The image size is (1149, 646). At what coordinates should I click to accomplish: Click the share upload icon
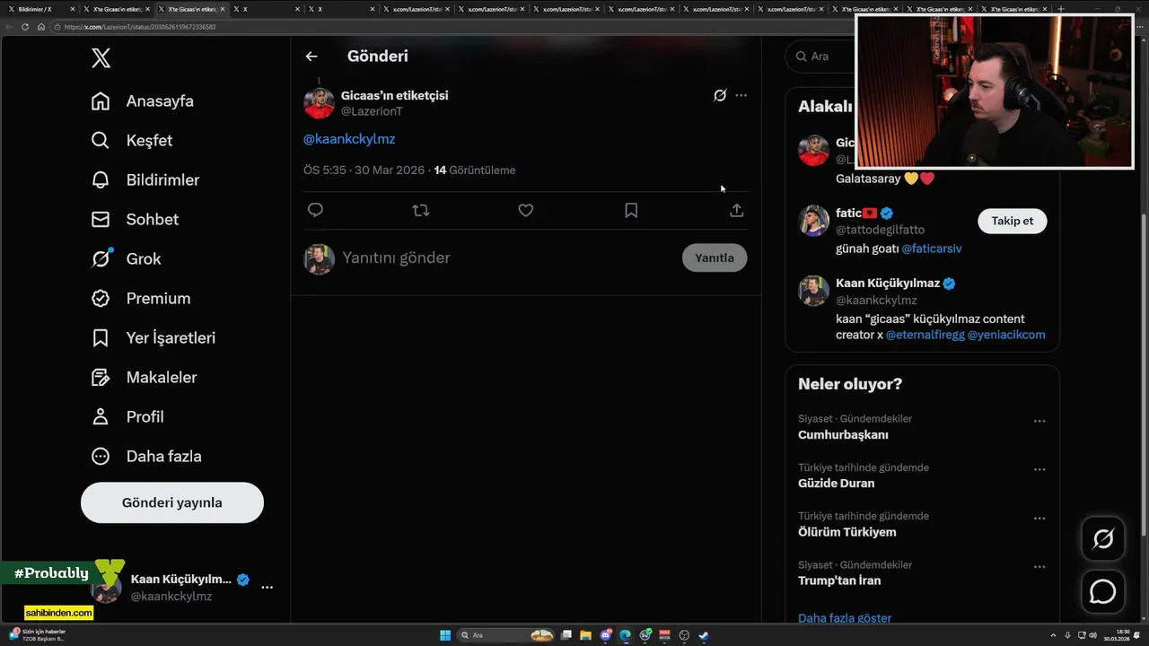pos(736,210)
